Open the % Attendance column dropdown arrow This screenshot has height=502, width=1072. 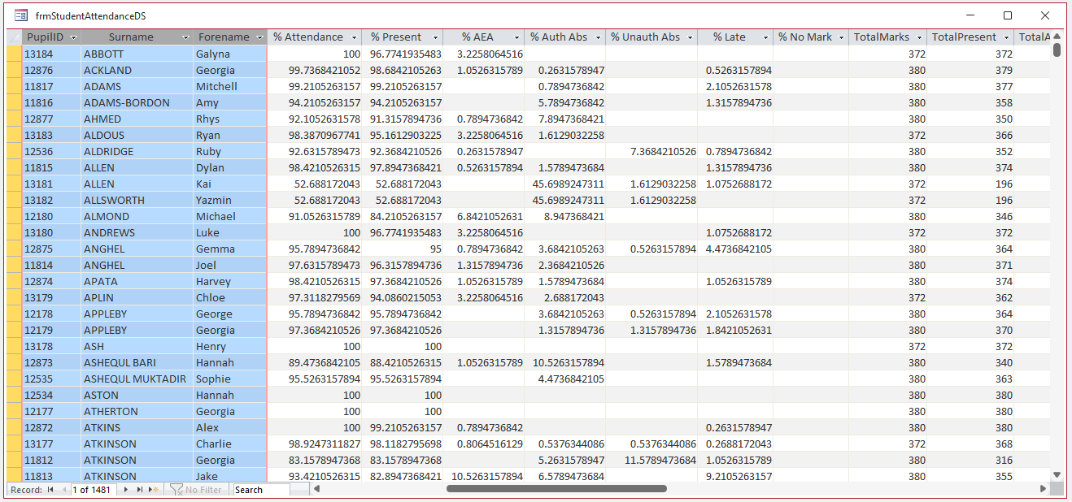pyautogui.click(x=354, y=37)
